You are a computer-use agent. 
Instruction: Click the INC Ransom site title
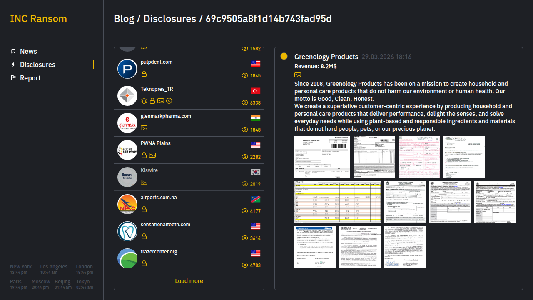coord(38,19)
